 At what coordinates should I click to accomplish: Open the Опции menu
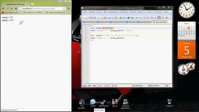pos(133,12)
